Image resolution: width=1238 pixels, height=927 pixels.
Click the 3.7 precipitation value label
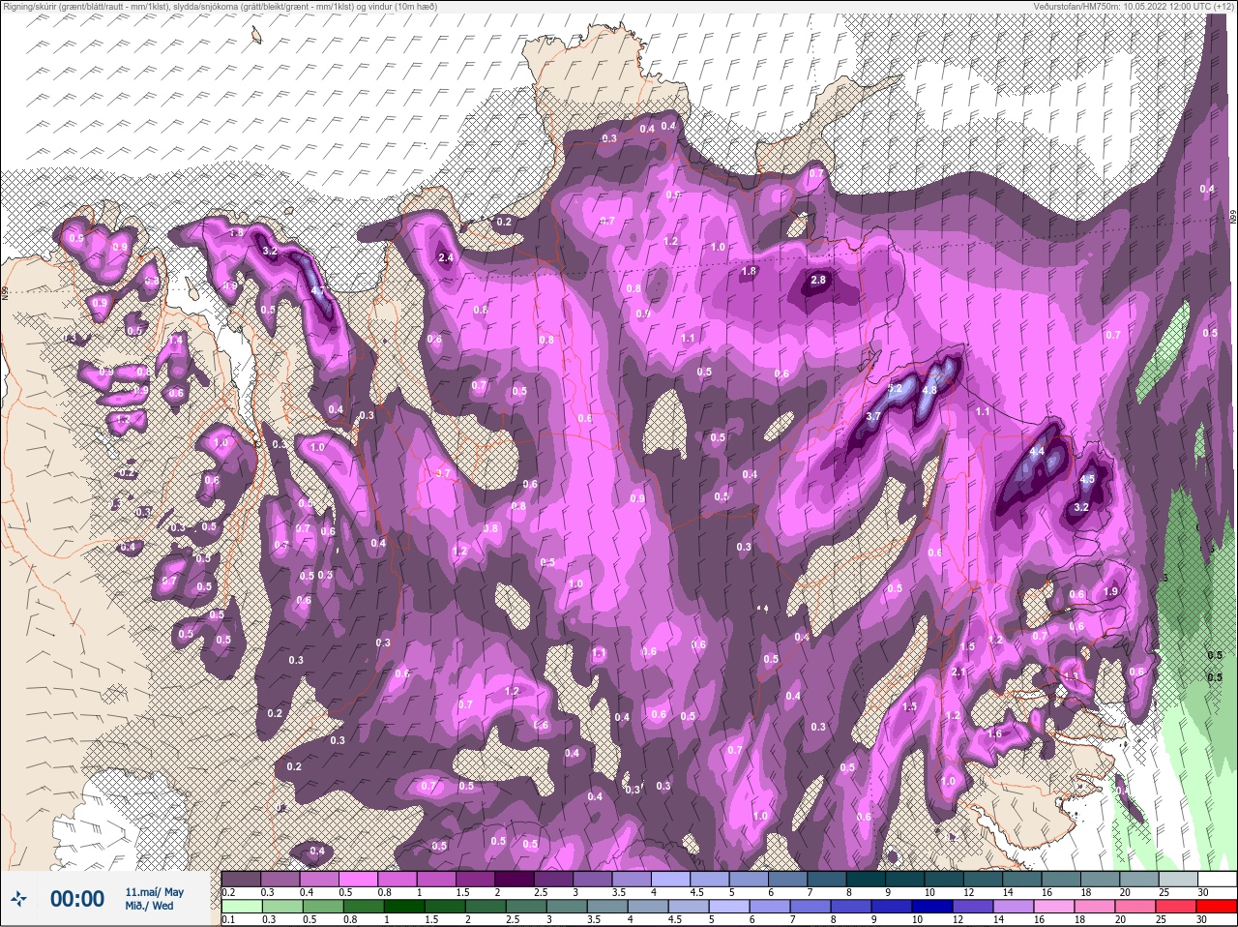point(872,416)
